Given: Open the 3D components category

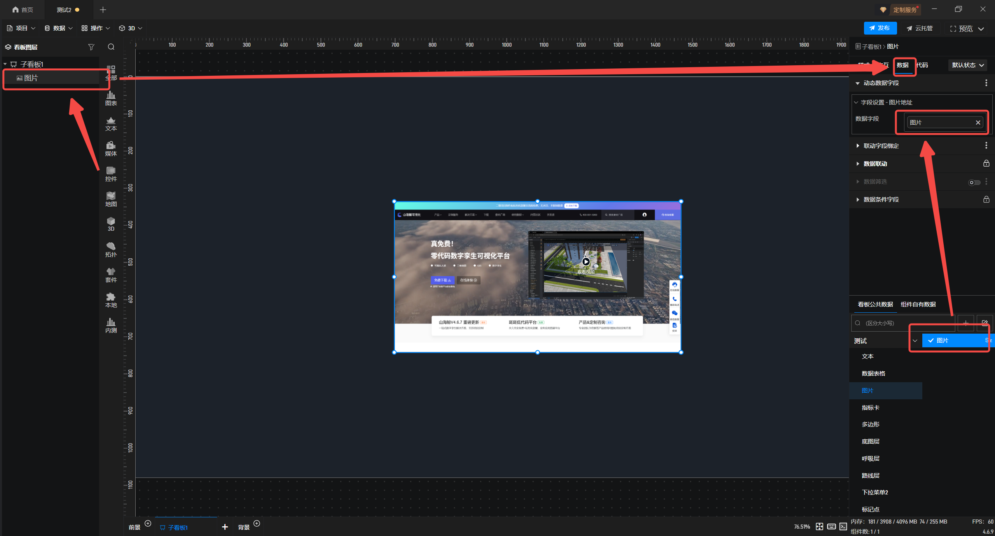Looking at the screenshot, I should (x=111, y=224).
